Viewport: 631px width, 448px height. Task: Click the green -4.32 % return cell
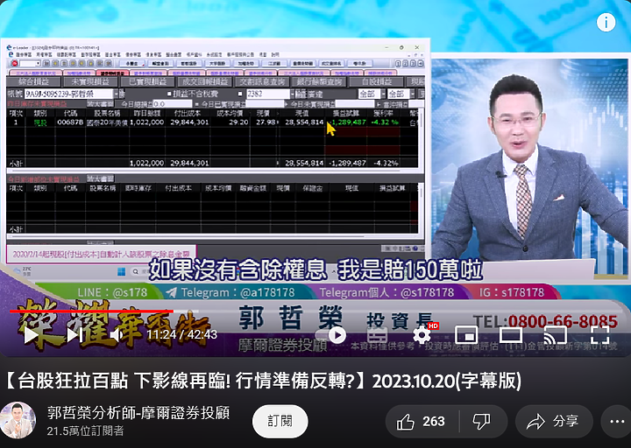click(385, 122)
